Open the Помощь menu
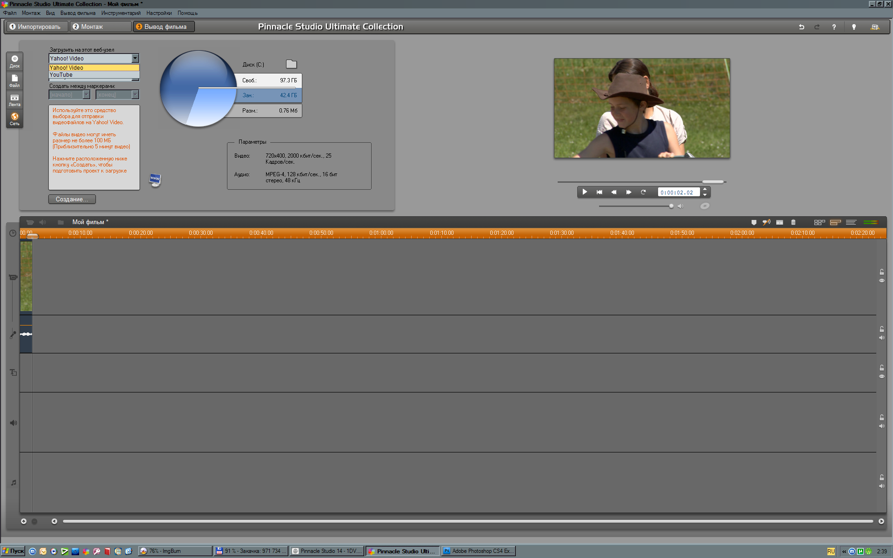The height and width of the screenshot is (558, 893). (187, 13)
